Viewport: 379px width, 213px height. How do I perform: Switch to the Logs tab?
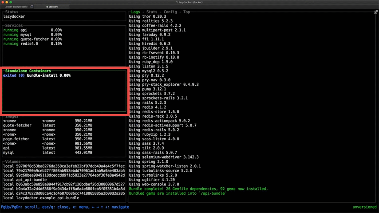(135, 12)
